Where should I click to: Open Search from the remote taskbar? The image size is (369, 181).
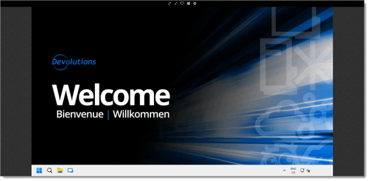pyautogui.click(x=49, y=170)
